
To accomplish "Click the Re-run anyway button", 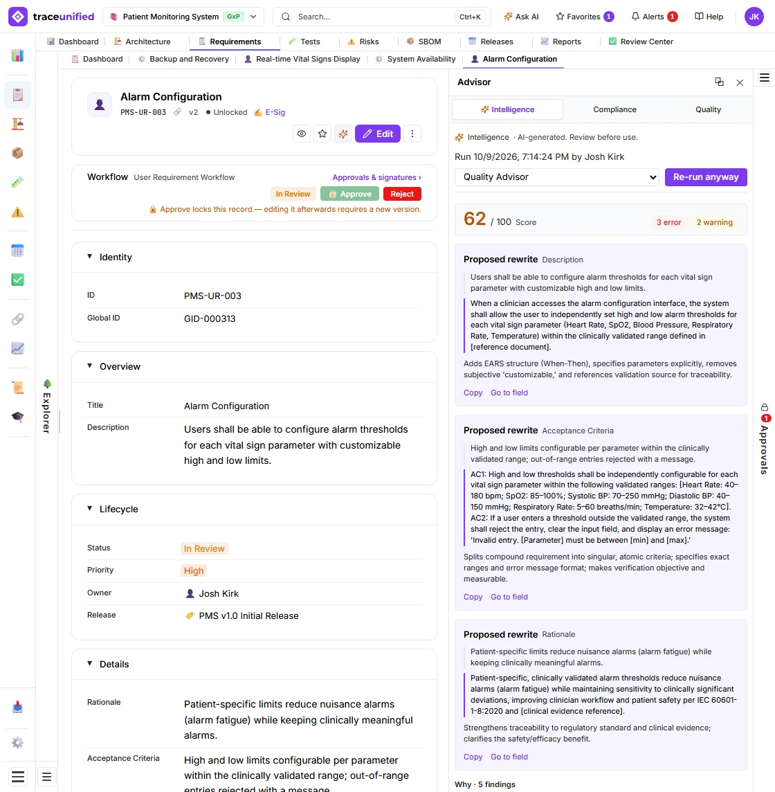I will tap(706, 177).
